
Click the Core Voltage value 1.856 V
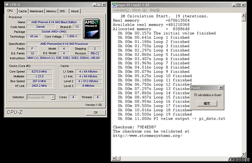click(x=72, y=36)
